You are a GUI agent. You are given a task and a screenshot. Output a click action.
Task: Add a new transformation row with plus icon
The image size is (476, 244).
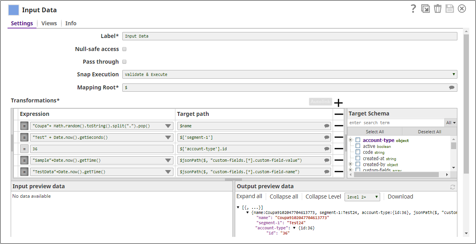pos(338,103)
